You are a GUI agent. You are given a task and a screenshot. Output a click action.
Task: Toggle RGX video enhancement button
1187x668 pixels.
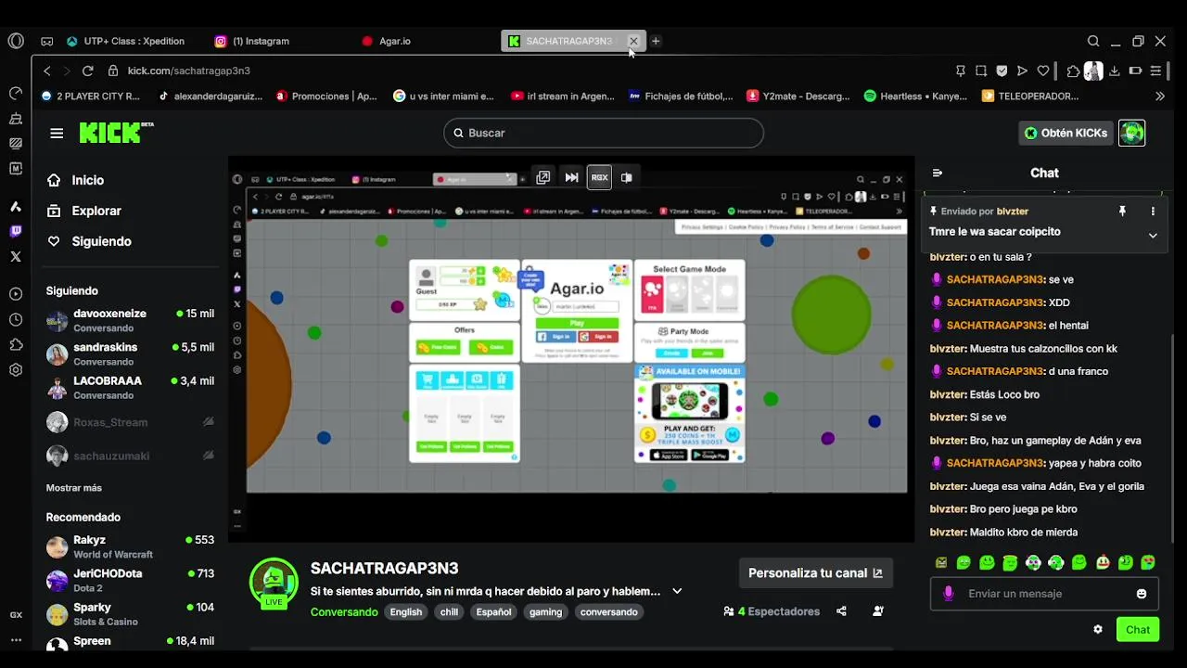pos(600,177)
